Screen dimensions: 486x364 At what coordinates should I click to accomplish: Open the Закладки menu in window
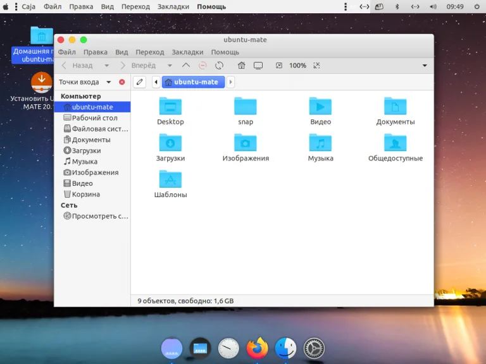187,52
